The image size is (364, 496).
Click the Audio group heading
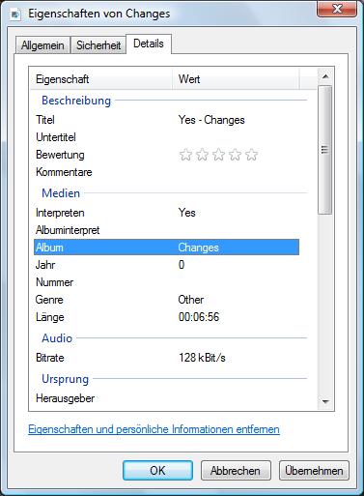57,338
